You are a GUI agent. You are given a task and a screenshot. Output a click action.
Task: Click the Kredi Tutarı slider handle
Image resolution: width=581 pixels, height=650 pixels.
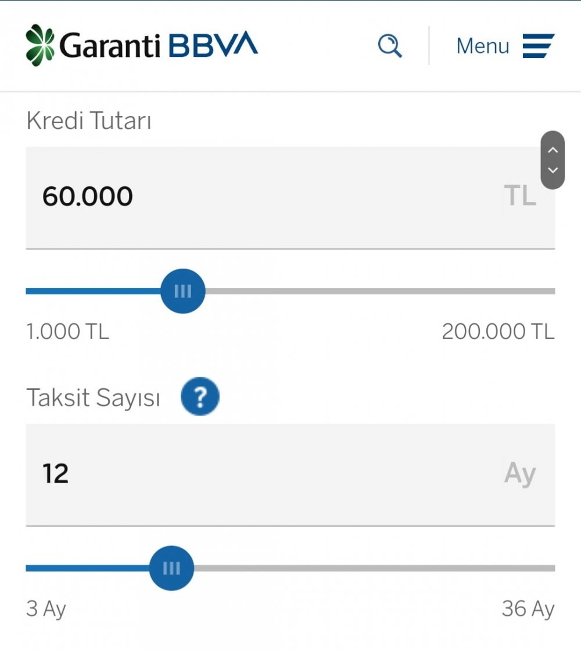(x=182, y=291)
